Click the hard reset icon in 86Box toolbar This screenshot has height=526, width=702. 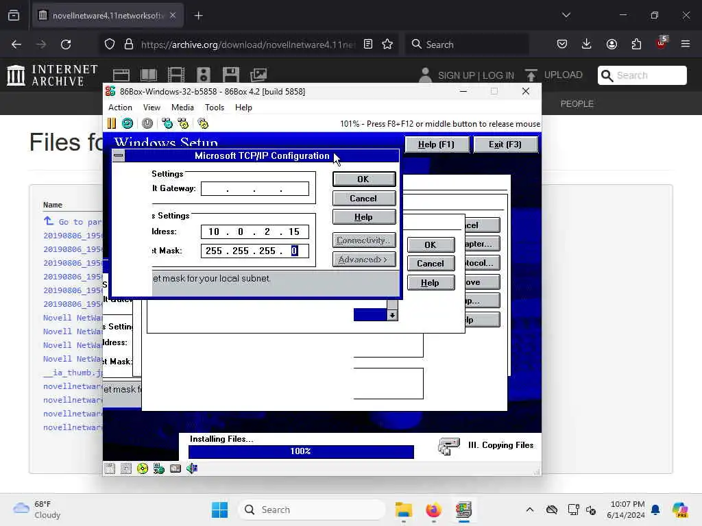(x=128, y=123)
